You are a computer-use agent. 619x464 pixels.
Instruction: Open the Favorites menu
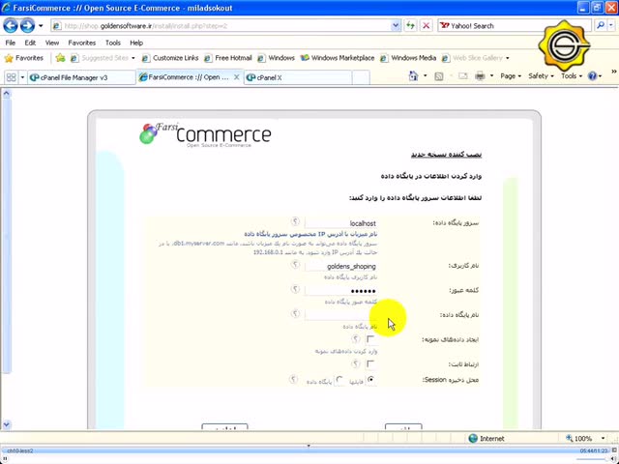[81, 43]
